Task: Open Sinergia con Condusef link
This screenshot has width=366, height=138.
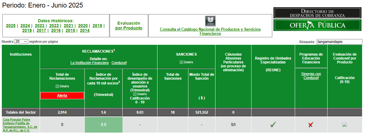Action: 311,76
